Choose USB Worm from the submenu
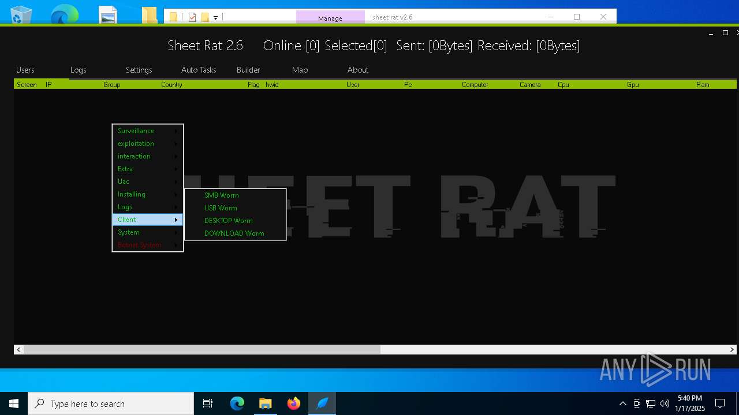 [235, 208]
